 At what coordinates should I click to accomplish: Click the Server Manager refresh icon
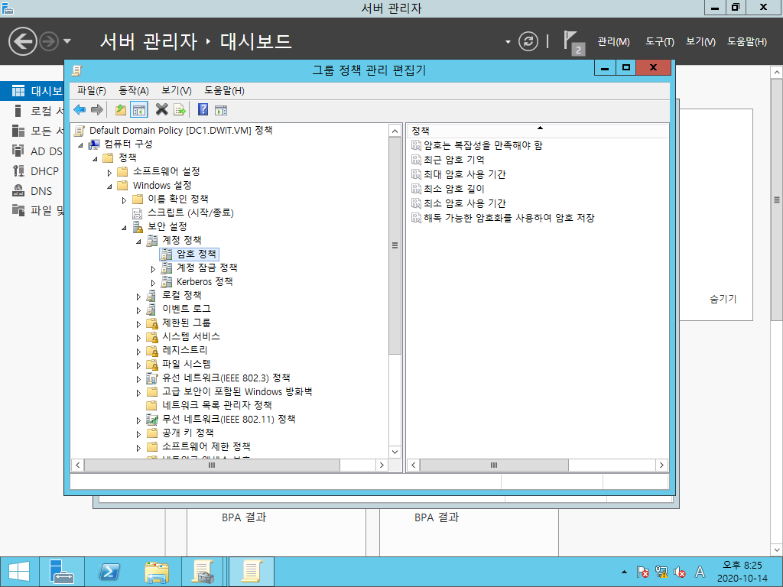tap(528, 41)
